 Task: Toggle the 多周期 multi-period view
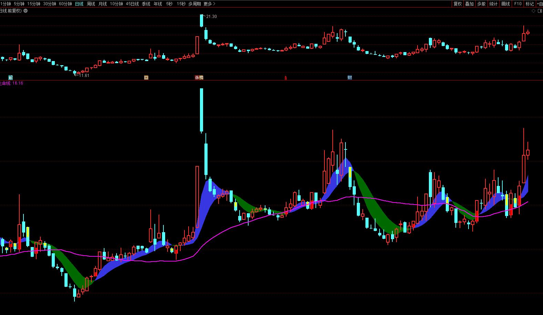pyautogui.click(x=194, y=4)
